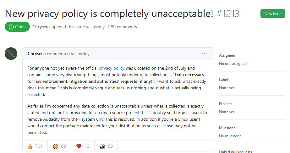Click the 701 thumbs up count
The image size is (290, 153).
coord(39,146)
